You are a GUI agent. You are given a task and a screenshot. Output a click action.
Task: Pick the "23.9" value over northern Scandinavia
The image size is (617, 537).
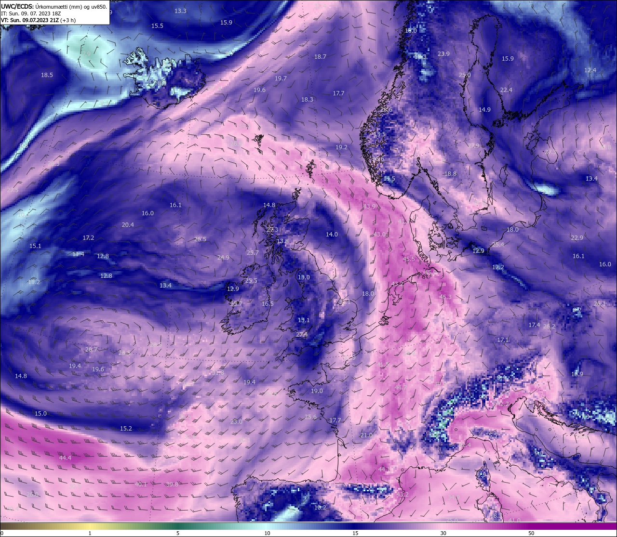click(x=443, y=53)
